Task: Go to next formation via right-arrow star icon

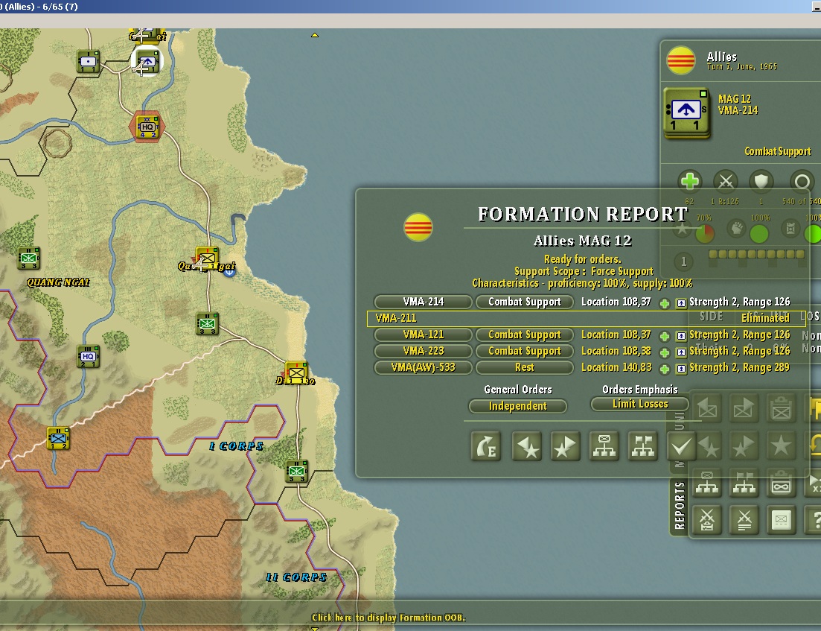Action: click(x=565, y=446)
